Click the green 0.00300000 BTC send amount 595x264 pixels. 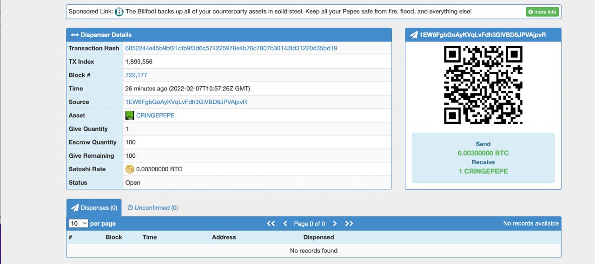(x=483, y=153)
